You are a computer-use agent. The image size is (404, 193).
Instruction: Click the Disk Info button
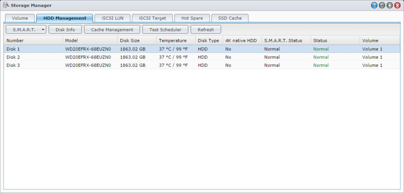tap(65, 30)
